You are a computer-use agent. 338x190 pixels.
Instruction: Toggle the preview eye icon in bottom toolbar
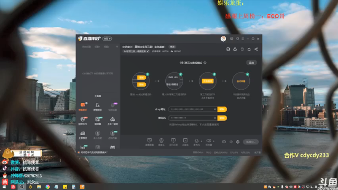point(231,142)
